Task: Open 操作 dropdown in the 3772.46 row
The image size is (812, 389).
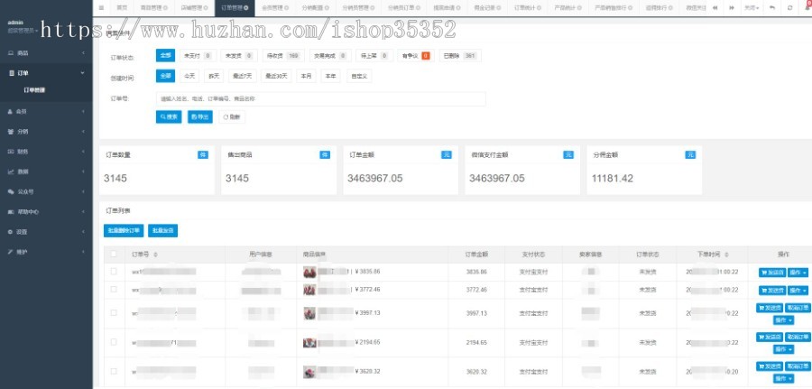Action: (798, 291)
